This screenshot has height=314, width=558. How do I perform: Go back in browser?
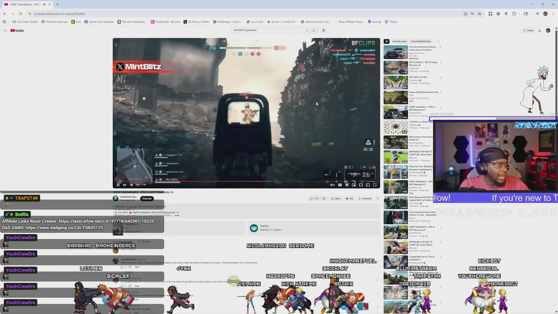click(x=5, y=14)
